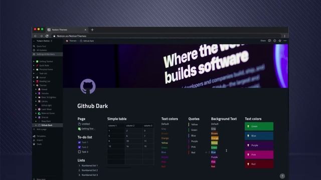The height and width of the screenshot is (180, 321).
Task: Click the round help question mark button
Action: [282, 176]
